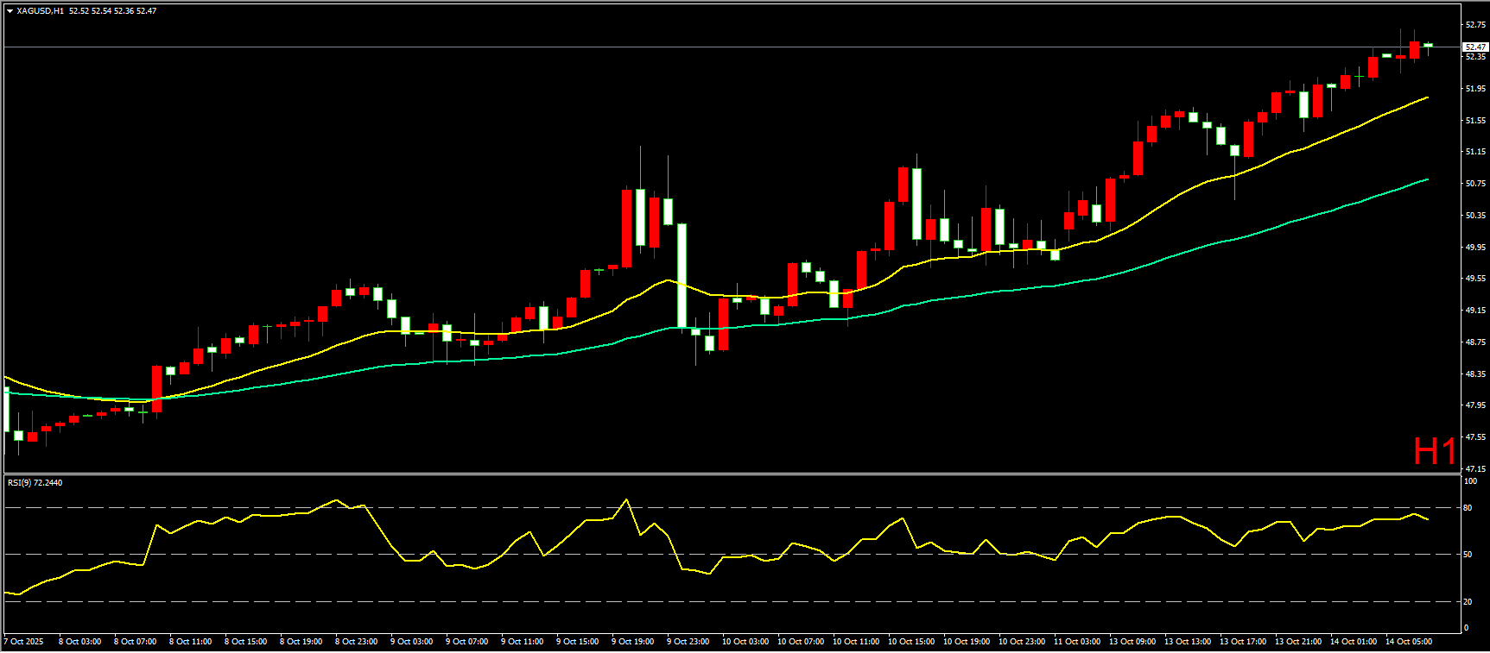Click the XAGUSD,H1 symbol title
The image size is (1490, 653).
coord(40,11)
